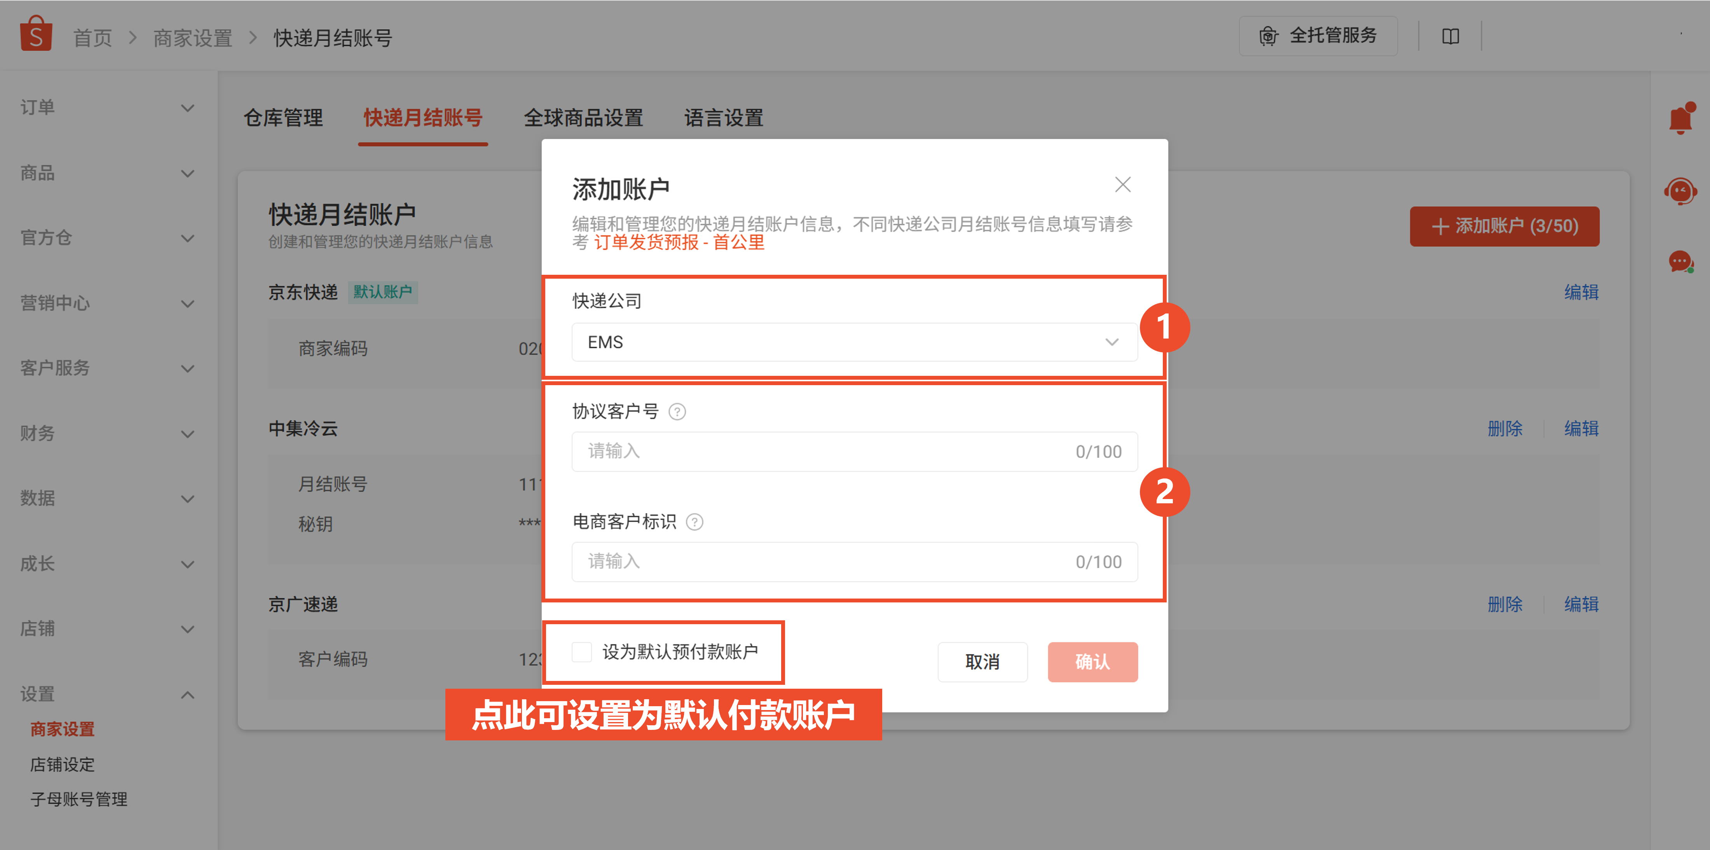Edit the 京广速递 account
This screenshot has width=1710, height=850.
pyautogui.click(x=1581, y=604)
